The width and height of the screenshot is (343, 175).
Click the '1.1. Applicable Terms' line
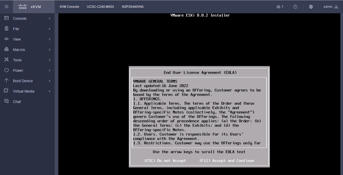point(194,103)
